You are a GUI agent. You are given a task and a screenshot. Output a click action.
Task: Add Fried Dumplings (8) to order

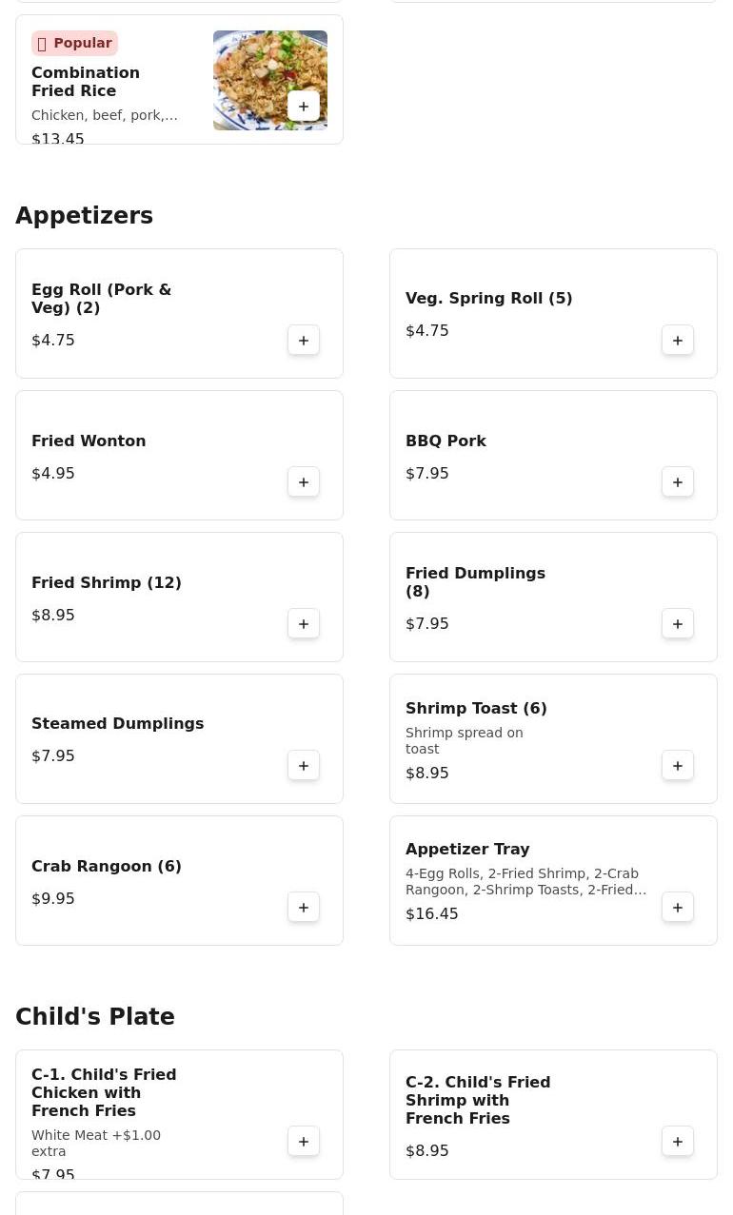tap(678, 624)
